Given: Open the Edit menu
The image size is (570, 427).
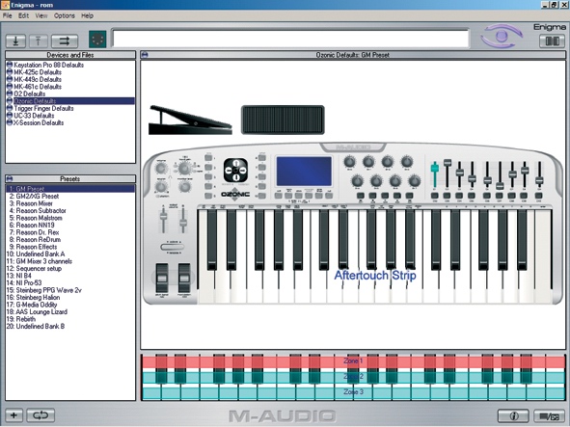Looking at the screenshot, I should pos(23,15).
